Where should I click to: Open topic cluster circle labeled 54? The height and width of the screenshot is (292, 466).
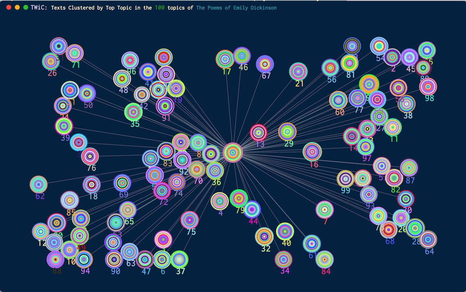(379, 46)
